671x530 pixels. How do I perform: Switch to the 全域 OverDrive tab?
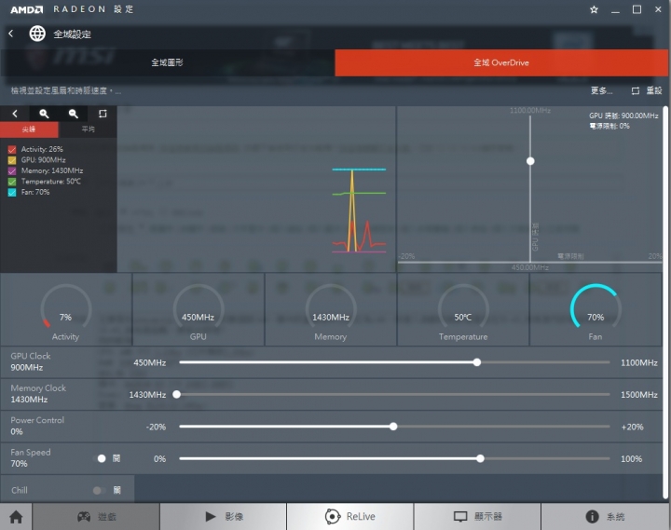501,62
